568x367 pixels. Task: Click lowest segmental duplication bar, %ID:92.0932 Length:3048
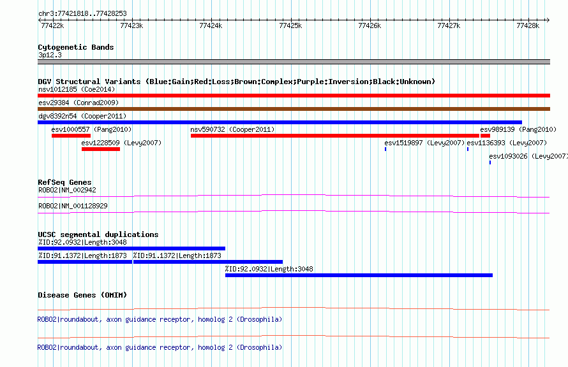click(x=359, y=275)
